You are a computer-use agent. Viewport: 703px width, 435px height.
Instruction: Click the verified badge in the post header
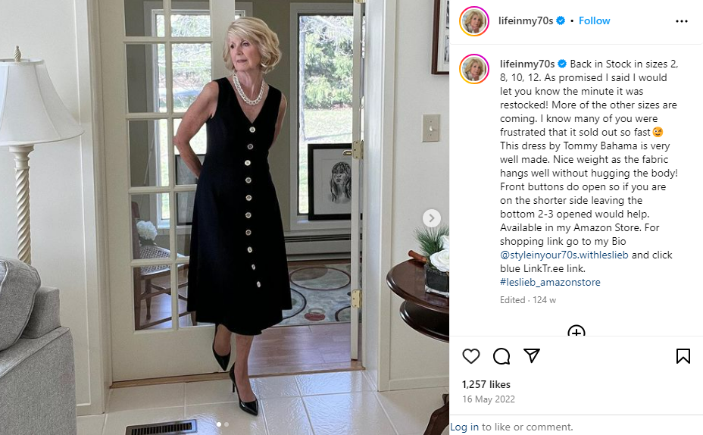tap(561, 20)
